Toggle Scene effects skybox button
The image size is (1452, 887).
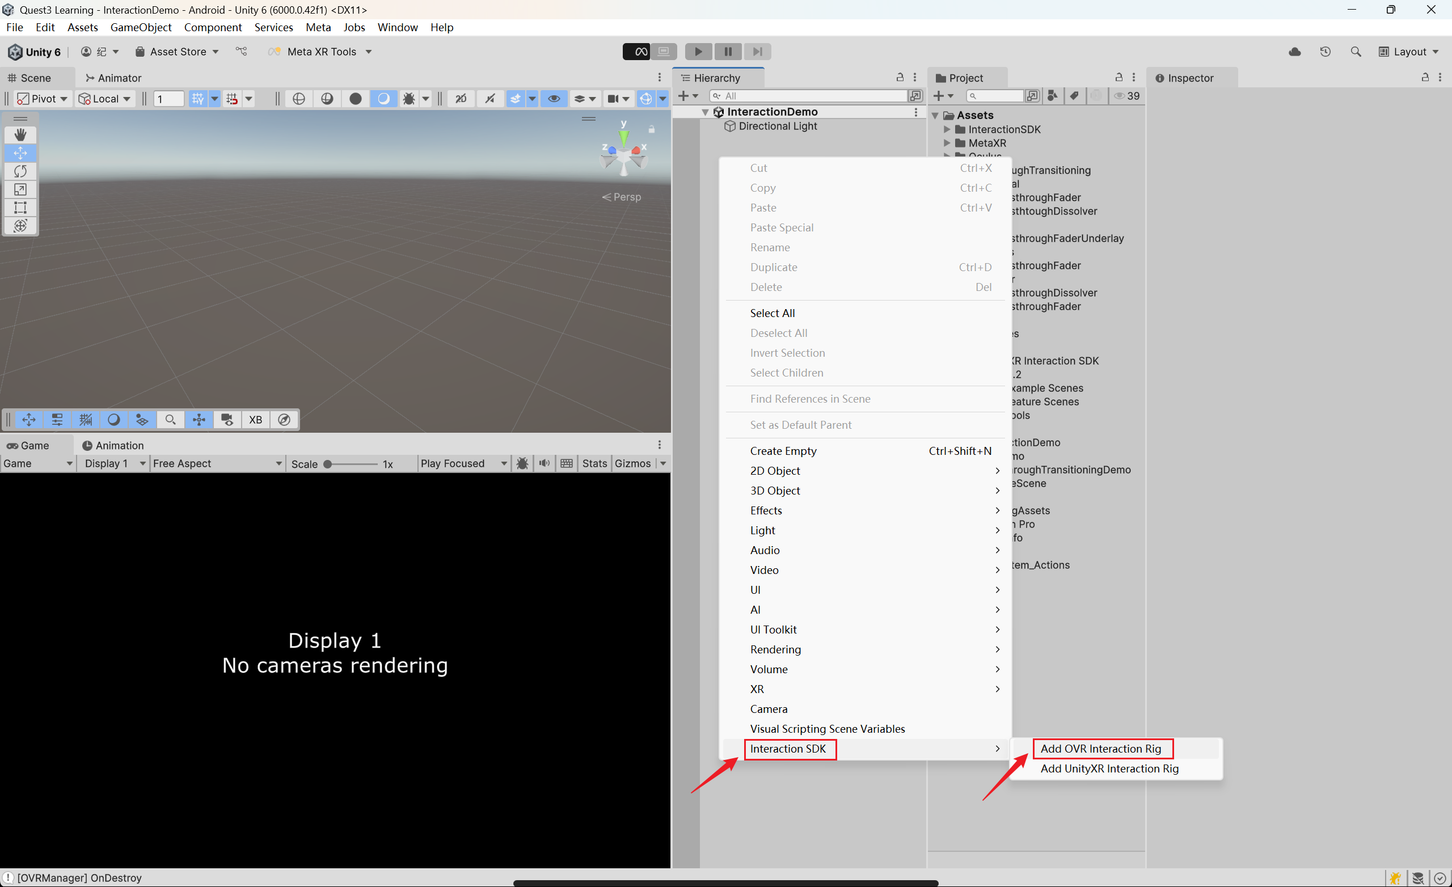coord(516,99)
